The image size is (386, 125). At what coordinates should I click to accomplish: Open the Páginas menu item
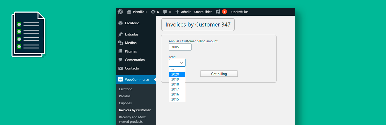coord(131,51)
